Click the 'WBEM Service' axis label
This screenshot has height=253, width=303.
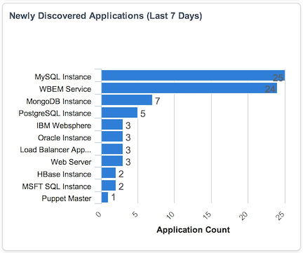pyautogui.click(x=65, y=89)
